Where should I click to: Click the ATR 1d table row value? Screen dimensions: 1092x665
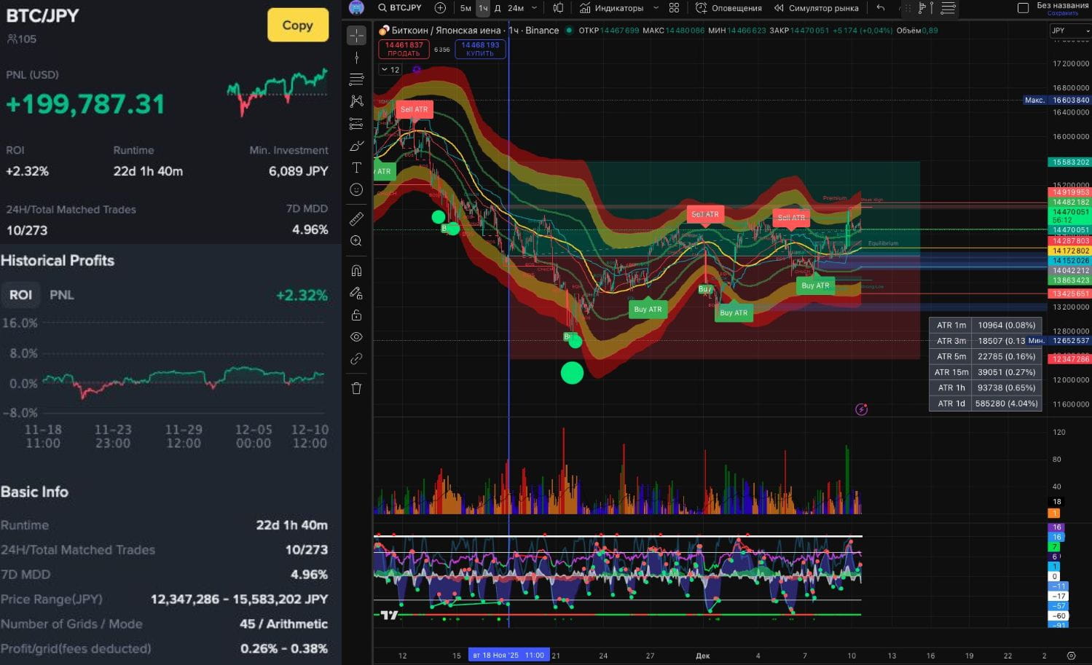coord(1007,404)
